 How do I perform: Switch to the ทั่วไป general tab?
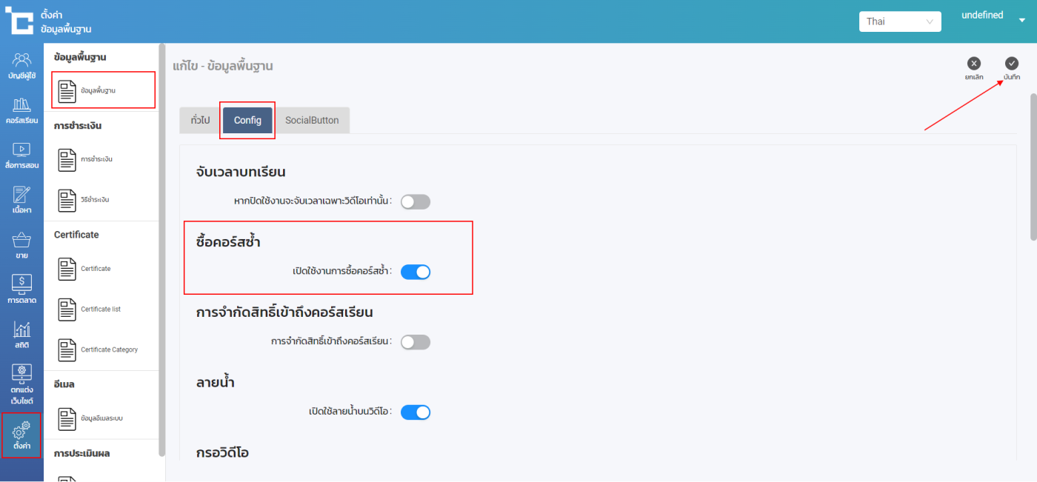click(x=200, y=120)
